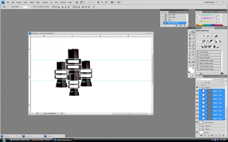Toggle Quick Mask mode in the toolbox

192,75
